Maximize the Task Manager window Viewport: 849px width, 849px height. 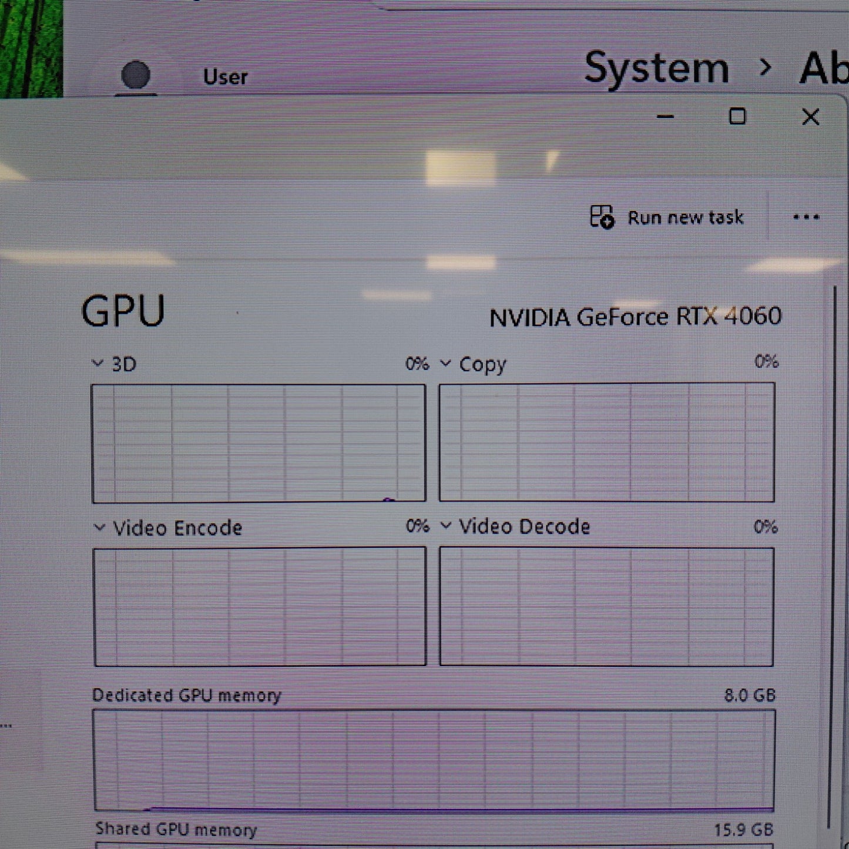(x=737, y=116)
